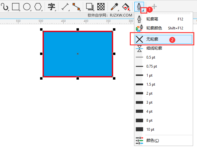Choose 无轮廓 no outline option

pyautogui.click(x=164, y=39)
